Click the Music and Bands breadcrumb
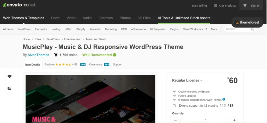This screenshot has height=123, width=267. tap(96, 39)
